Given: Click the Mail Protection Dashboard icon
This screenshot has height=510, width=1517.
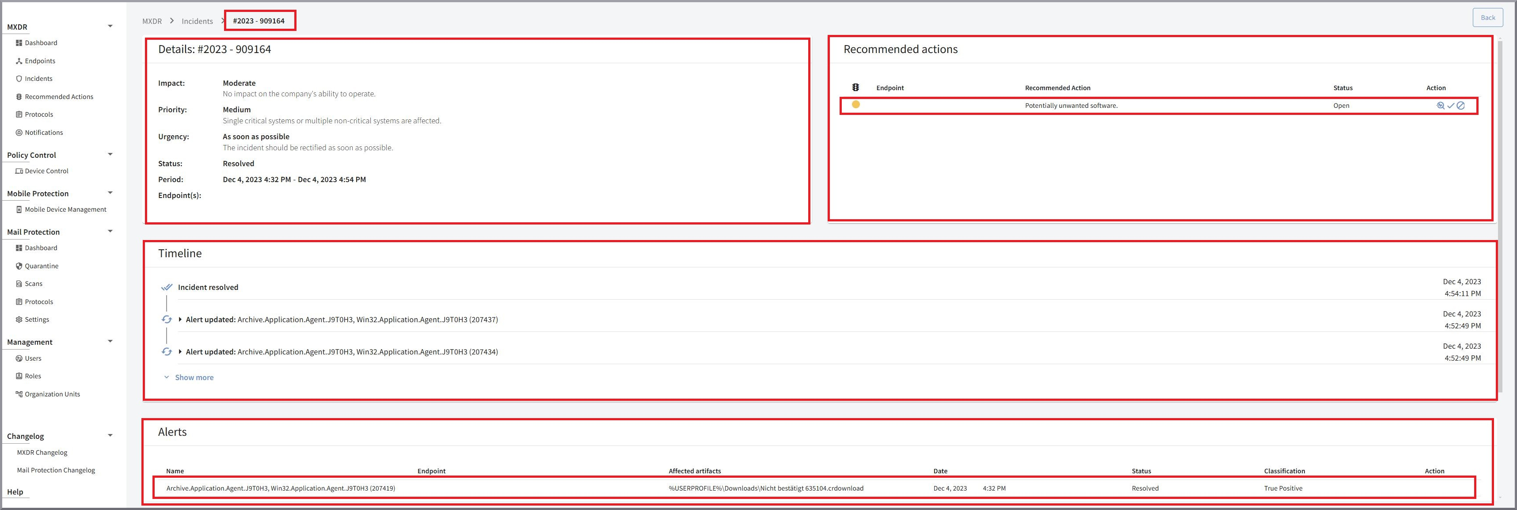Looking at the screenshot, I should tap(19, 248).
